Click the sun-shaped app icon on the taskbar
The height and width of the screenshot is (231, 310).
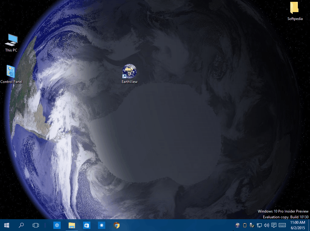click(x=101, y=225)
